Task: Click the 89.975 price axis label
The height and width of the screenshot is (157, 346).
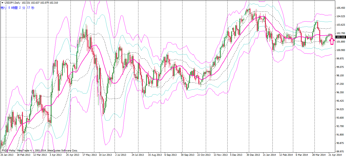Action: coord(340,151)
